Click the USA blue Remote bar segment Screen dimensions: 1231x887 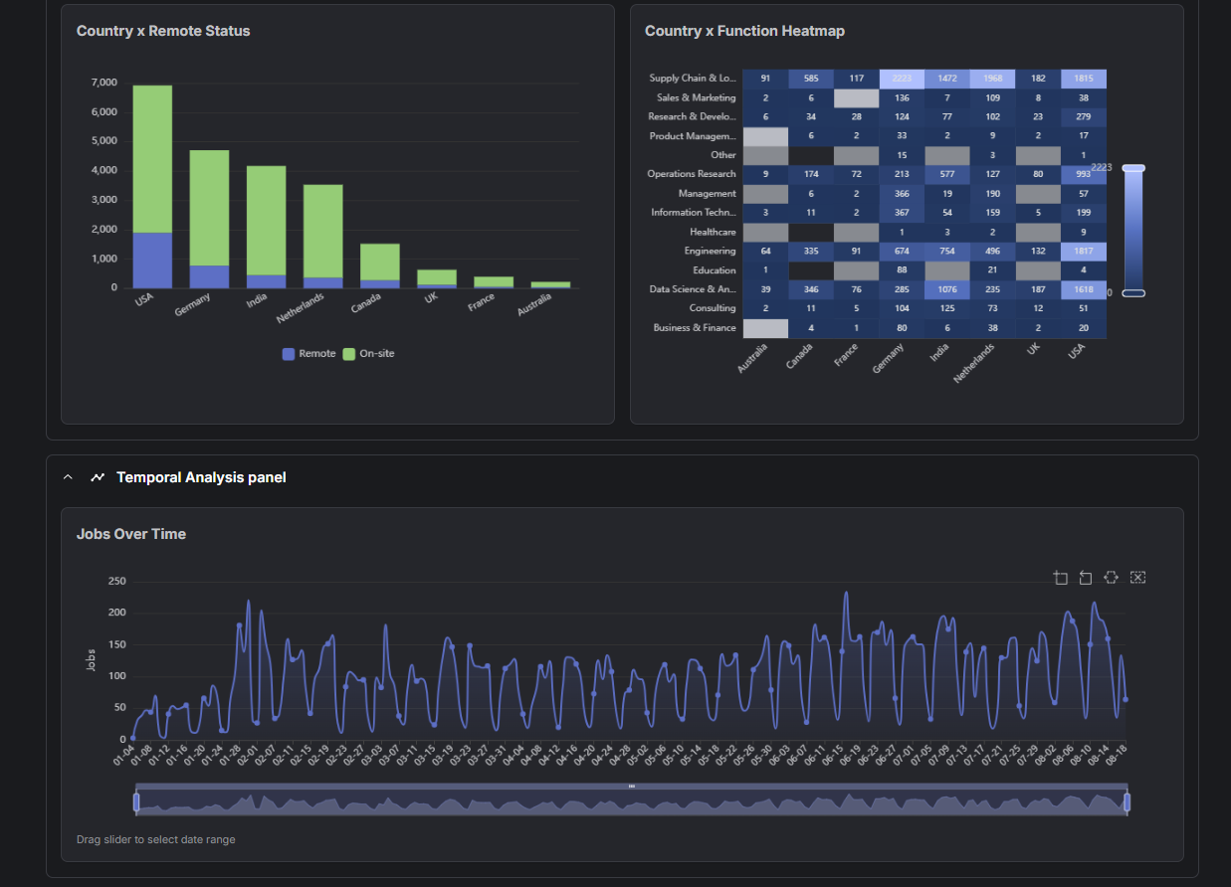click(x=152, y=260)
